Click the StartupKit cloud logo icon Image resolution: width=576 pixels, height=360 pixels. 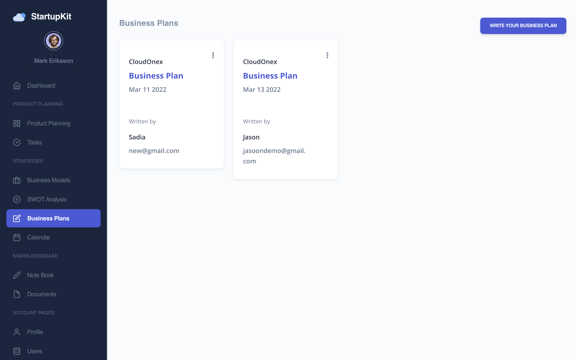coord(19,17)
